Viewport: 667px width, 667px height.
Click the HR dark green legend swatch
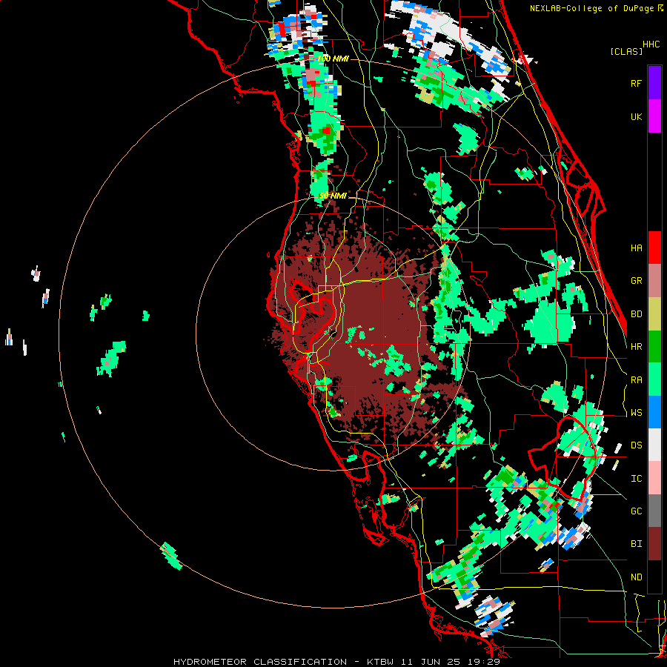click(x=654, y=346)
